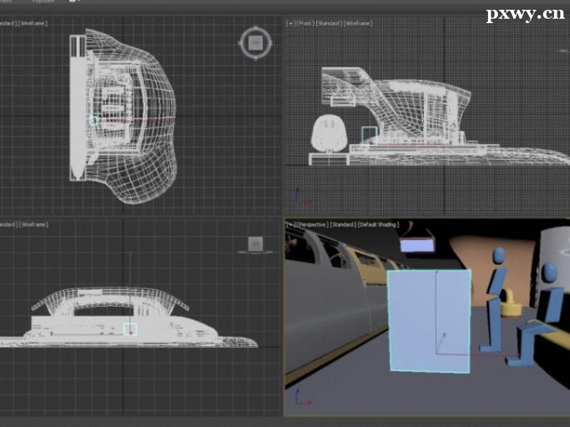The width and height of the screenshot is (570, 427).
Task: Select the hanging monitor screen in the Perspective viewport
Action: tap(417, 244)
